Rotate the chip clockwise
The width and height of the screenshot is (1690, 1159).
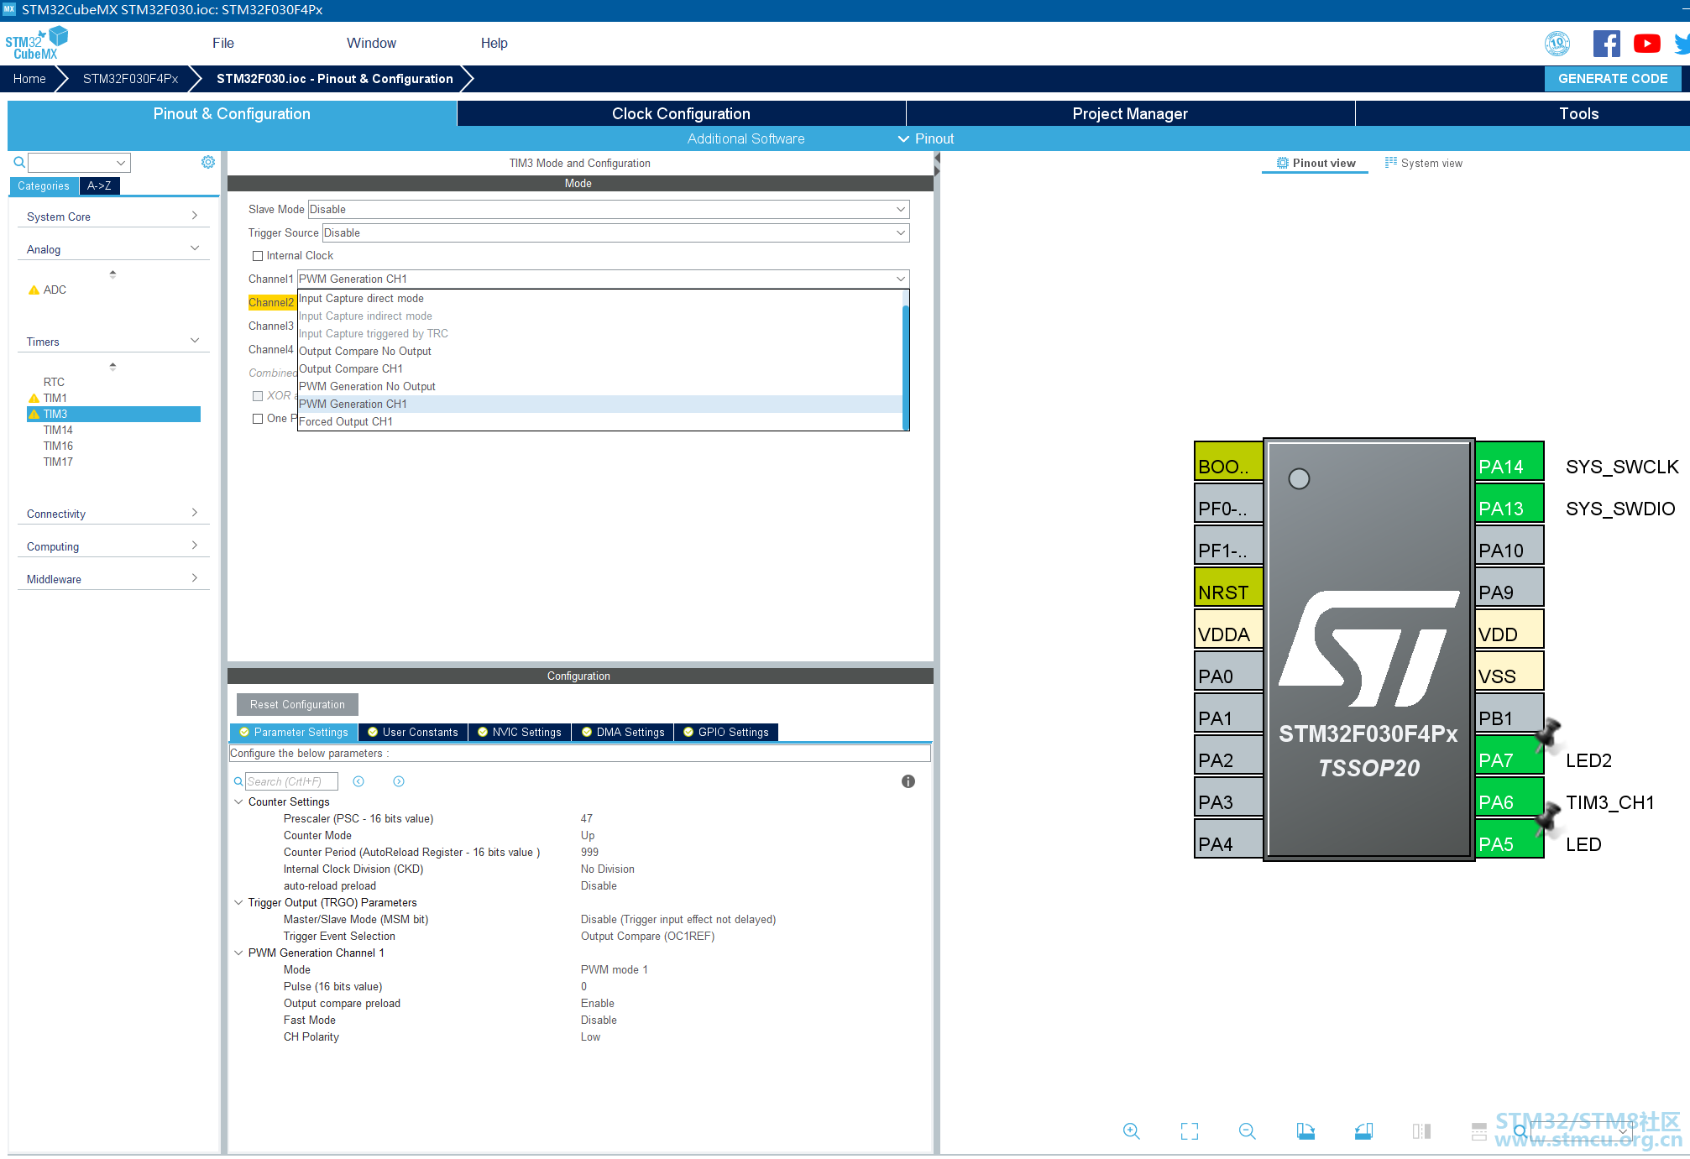1305,1131
